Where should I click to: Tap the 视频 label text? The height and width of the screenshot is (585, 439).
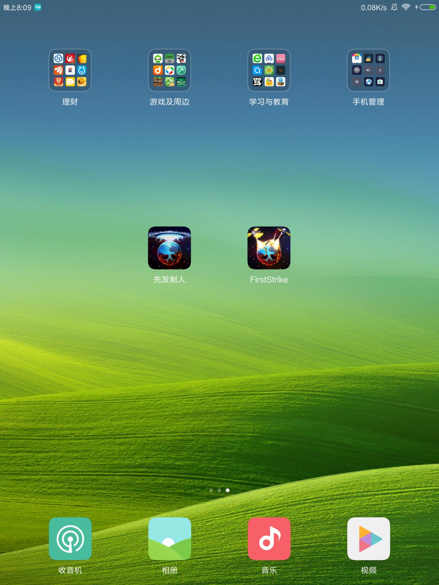[369, 570]
